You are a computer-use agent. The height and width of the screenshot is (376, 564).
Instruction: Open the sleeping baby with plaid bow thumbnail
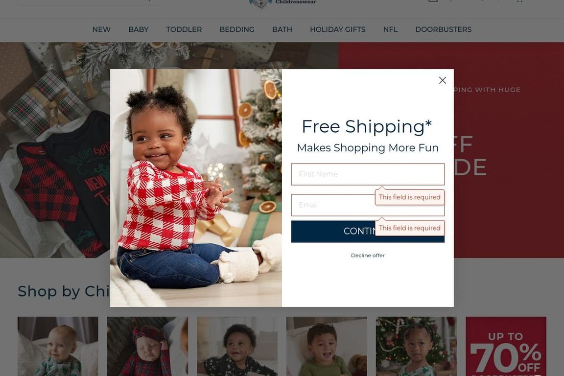(147, 346)
